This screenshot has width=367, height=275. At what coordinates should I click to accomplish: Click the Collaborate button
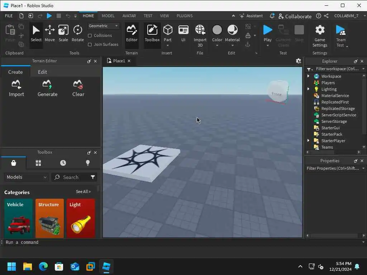pos(295,16)
